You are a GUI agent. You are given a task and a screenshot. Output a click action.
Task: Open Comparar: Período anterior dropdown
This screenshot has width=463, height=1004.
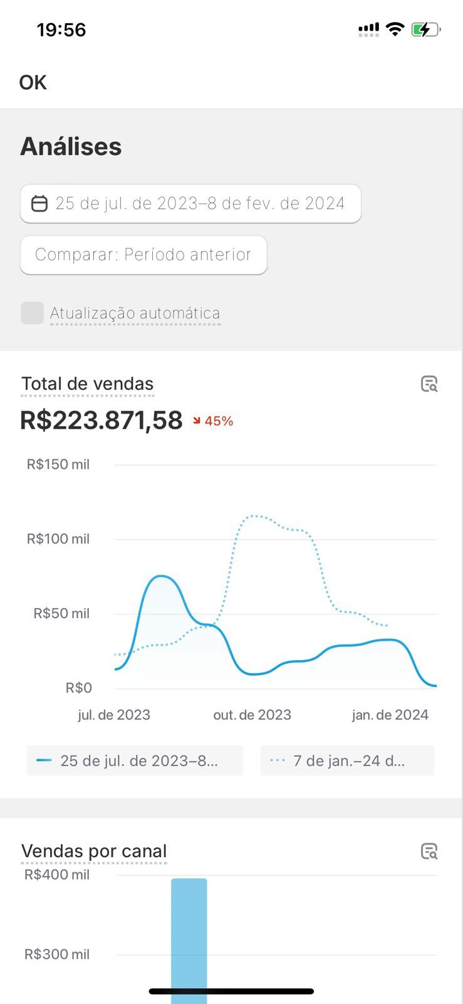coord(143,255)
